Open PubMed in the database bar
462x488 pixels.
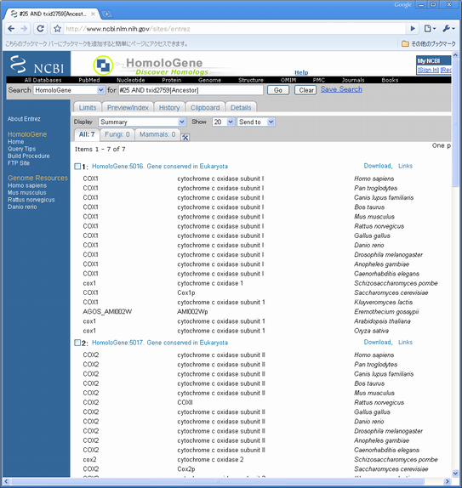coord(89,80)
